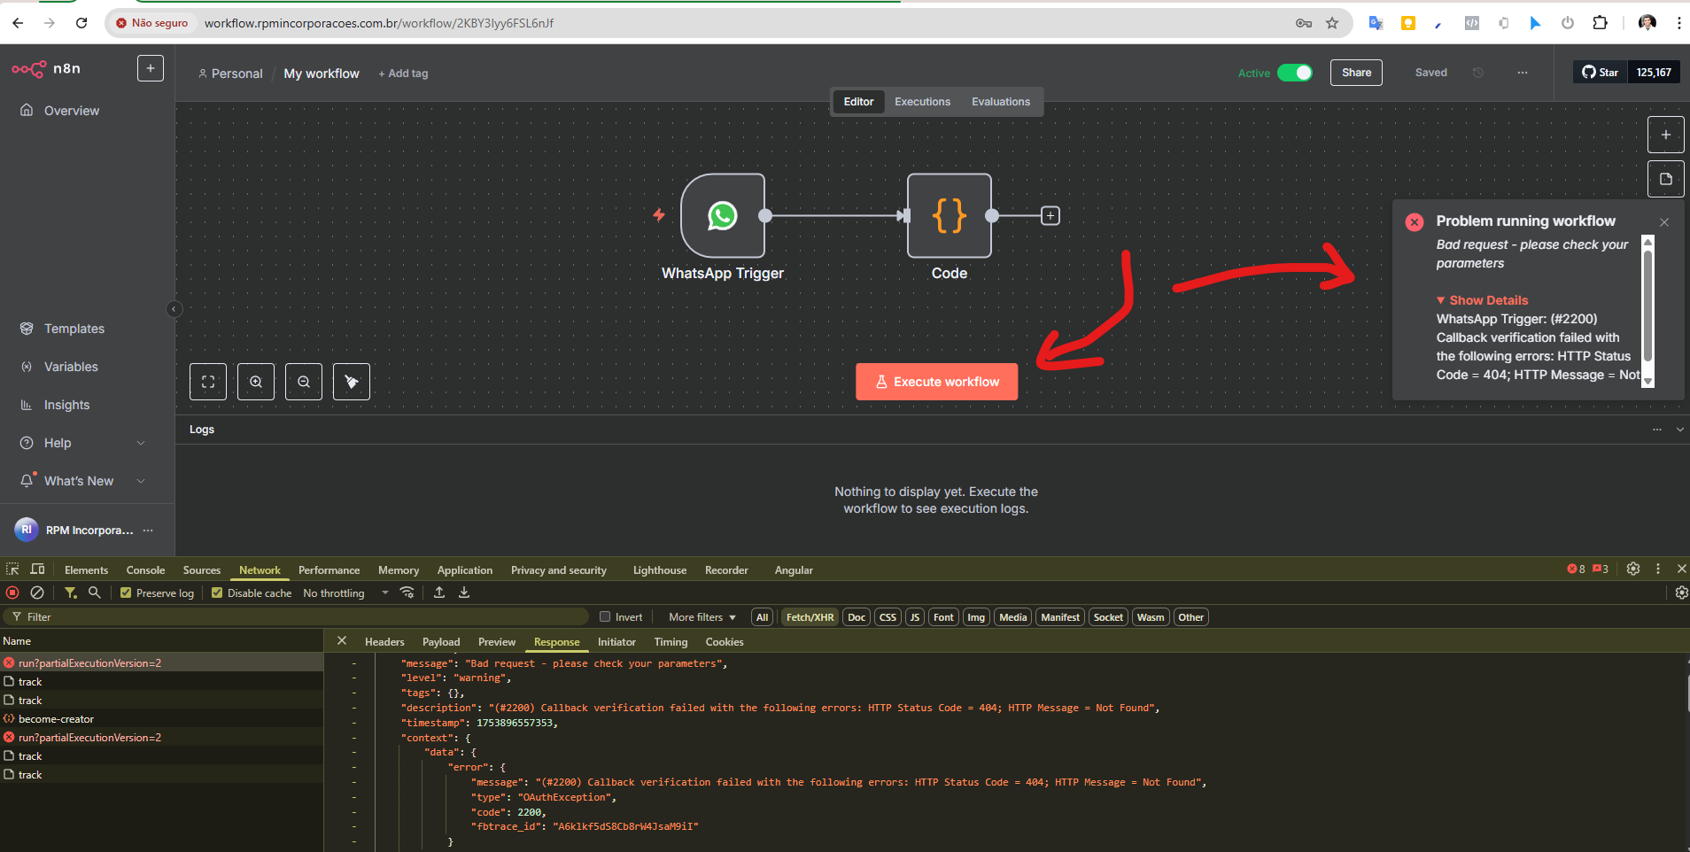Open the workflow three-dot menu
Viewport: 1690px width, 852px height.
(1522, 73)
